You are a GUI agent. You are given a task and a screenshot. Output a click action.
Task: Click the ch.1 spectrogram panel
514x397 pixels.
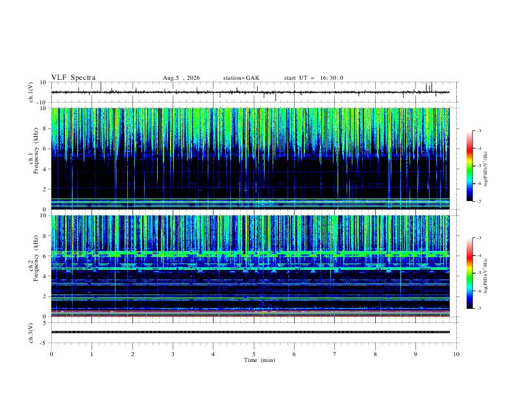[250, 158]
